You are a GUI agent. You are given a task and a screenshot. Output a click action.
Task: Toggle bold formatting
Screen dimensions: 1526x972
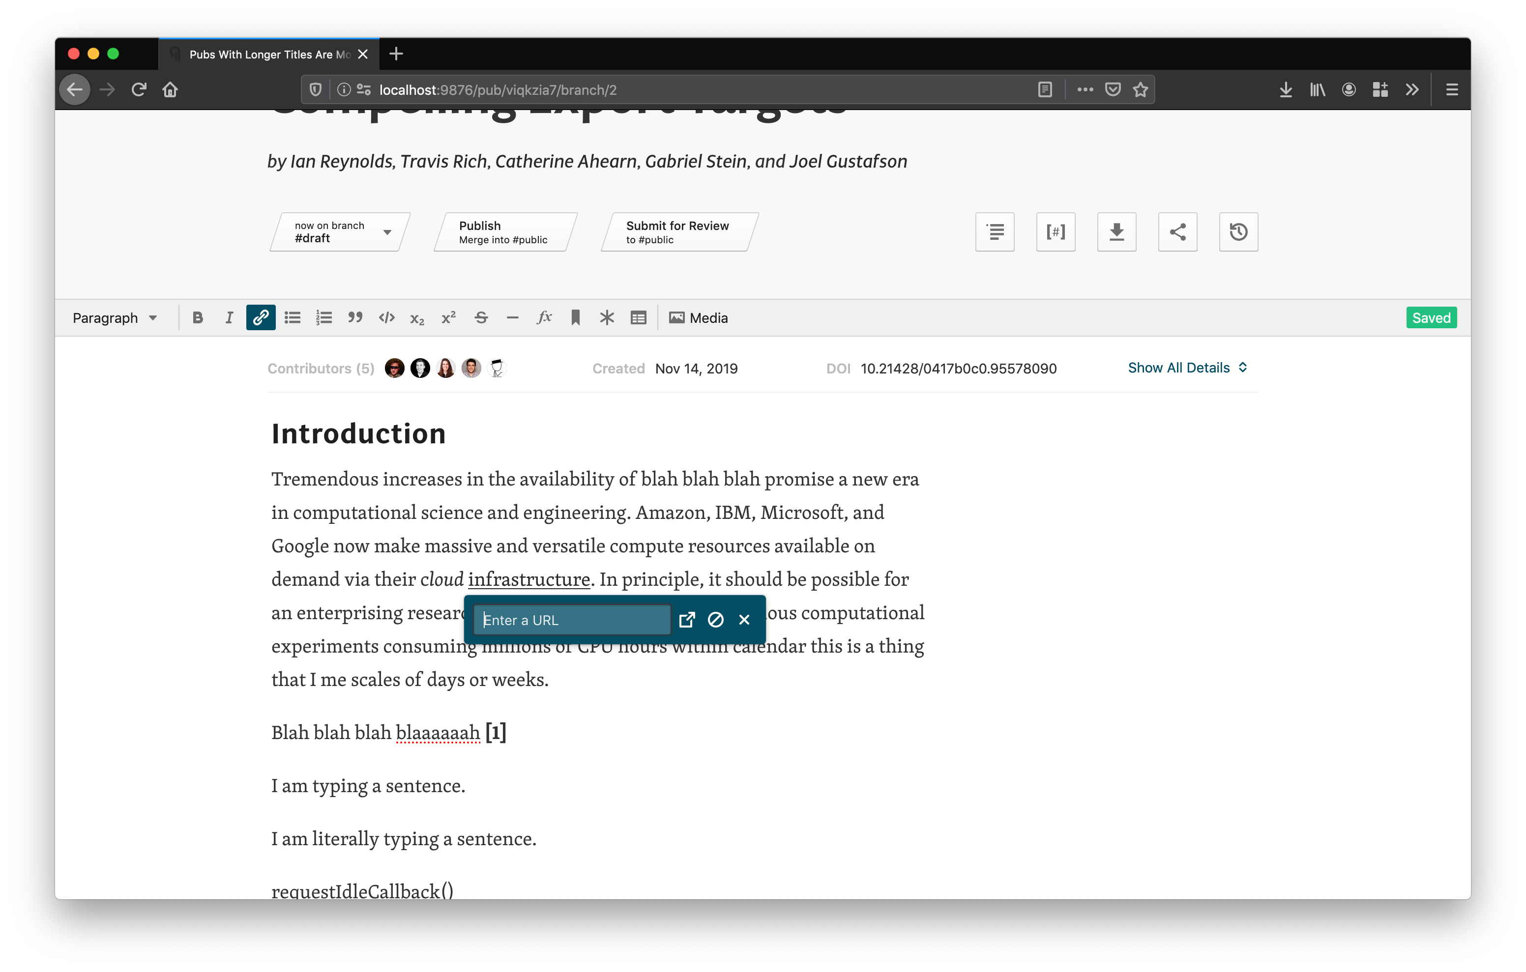(x=198, y=317)
